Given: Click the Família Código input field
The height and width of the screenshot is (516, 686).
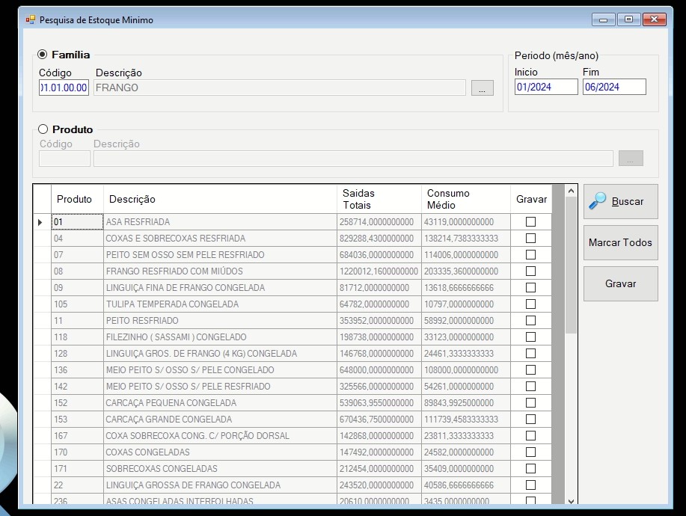Looking at the screenshot, I should [64, 87].
